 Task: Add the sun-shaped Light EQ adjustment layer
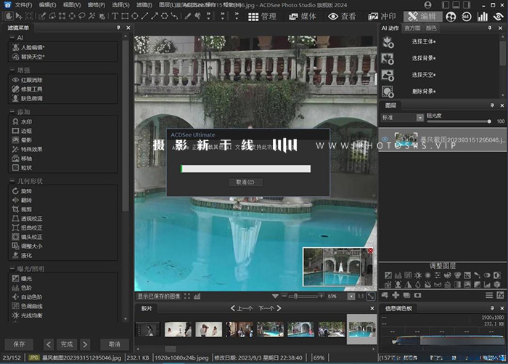tap(418, 275)
